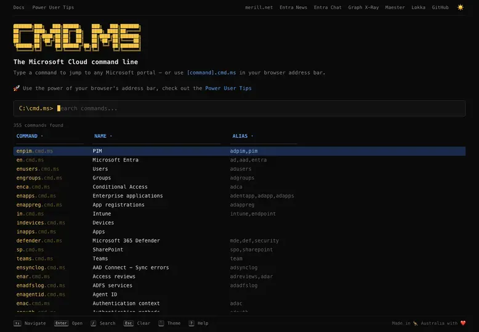The width and height of the screenshot is (479, 332).
Task: Click the 355 commands found text
Action: [x=38, y=125]
